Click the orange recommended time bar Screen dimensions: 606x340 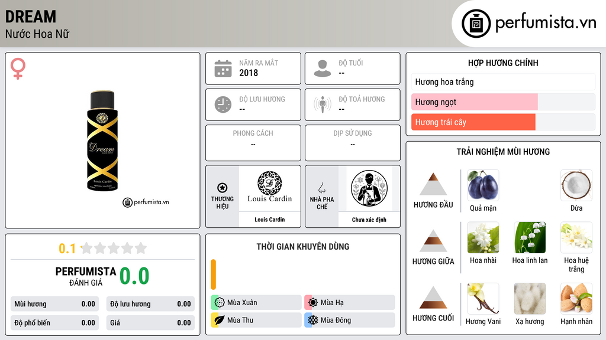213,274
